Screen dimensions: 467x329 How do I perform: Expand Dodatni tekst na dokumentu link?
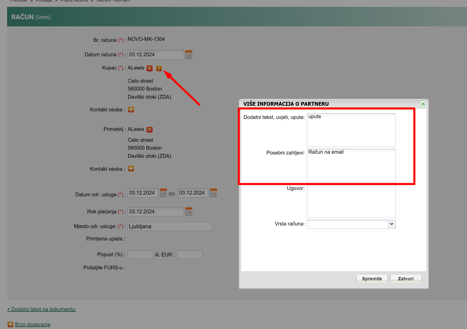pyautogui.click(x=41, y=309)
